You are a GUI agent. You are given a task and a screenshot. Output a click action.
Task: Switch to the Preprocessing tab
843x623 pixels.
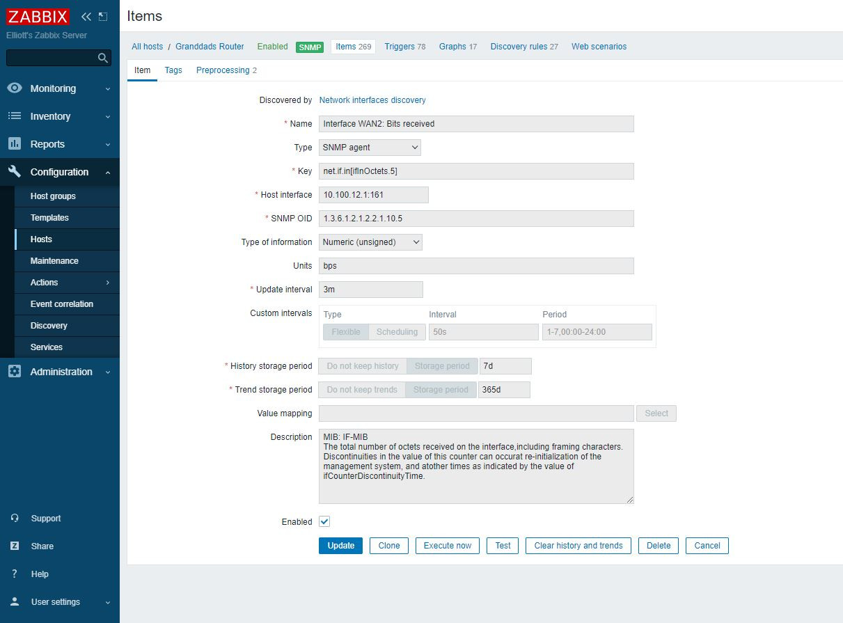point(223,70)
